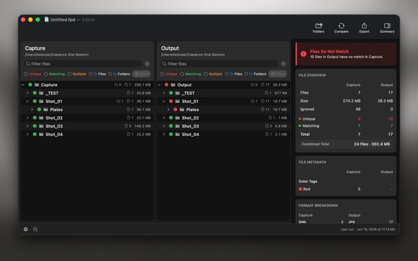Expand Plates folder in Capture pane
Screen dimensions: 418x261
click(32, 110)
